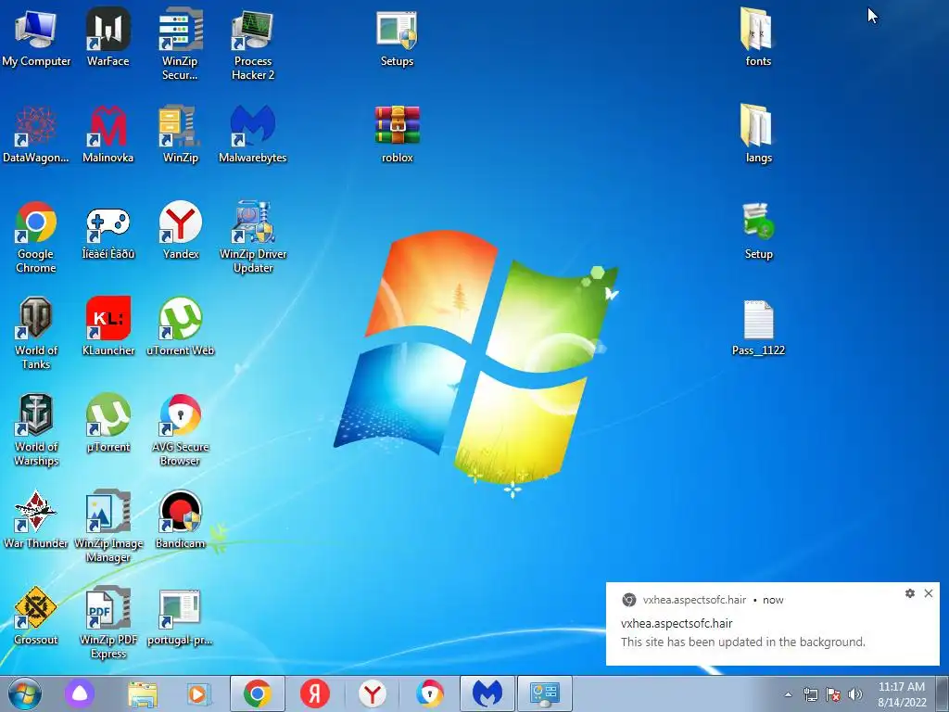This screenshot has height=712, width=949.
Task: Launch uTorrent Web shortcut
Action: (x=180, y=327)
